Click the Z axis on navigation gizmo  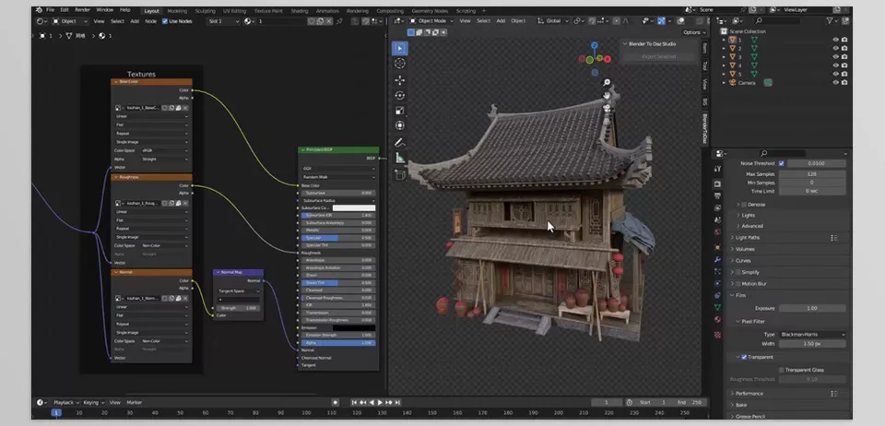click(595, 45)
